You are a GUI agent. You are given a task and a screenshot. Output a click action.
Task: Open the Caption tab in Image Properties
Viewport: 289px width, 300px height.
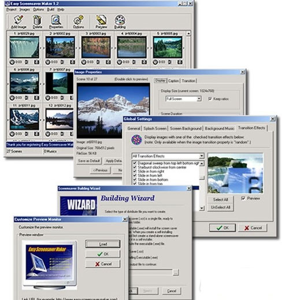point(173,81)
